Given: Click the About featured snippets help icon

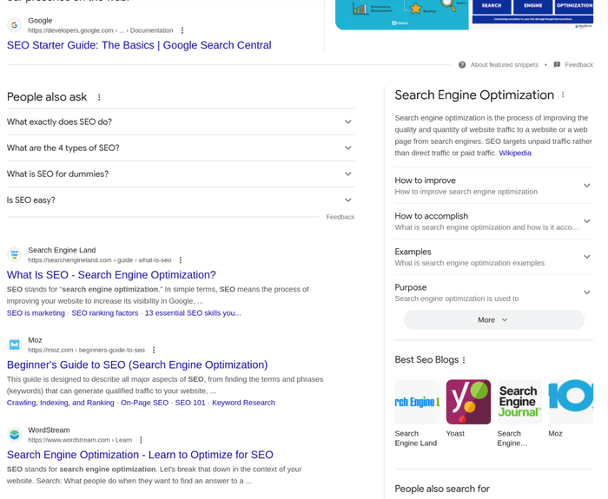Looking at the screenshot, I should 462,65.
